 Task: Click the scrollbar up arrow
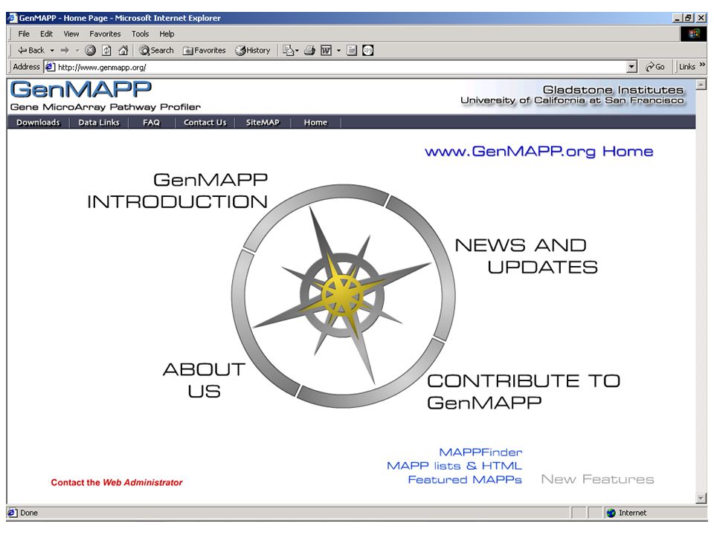click(x=701, y=84)
